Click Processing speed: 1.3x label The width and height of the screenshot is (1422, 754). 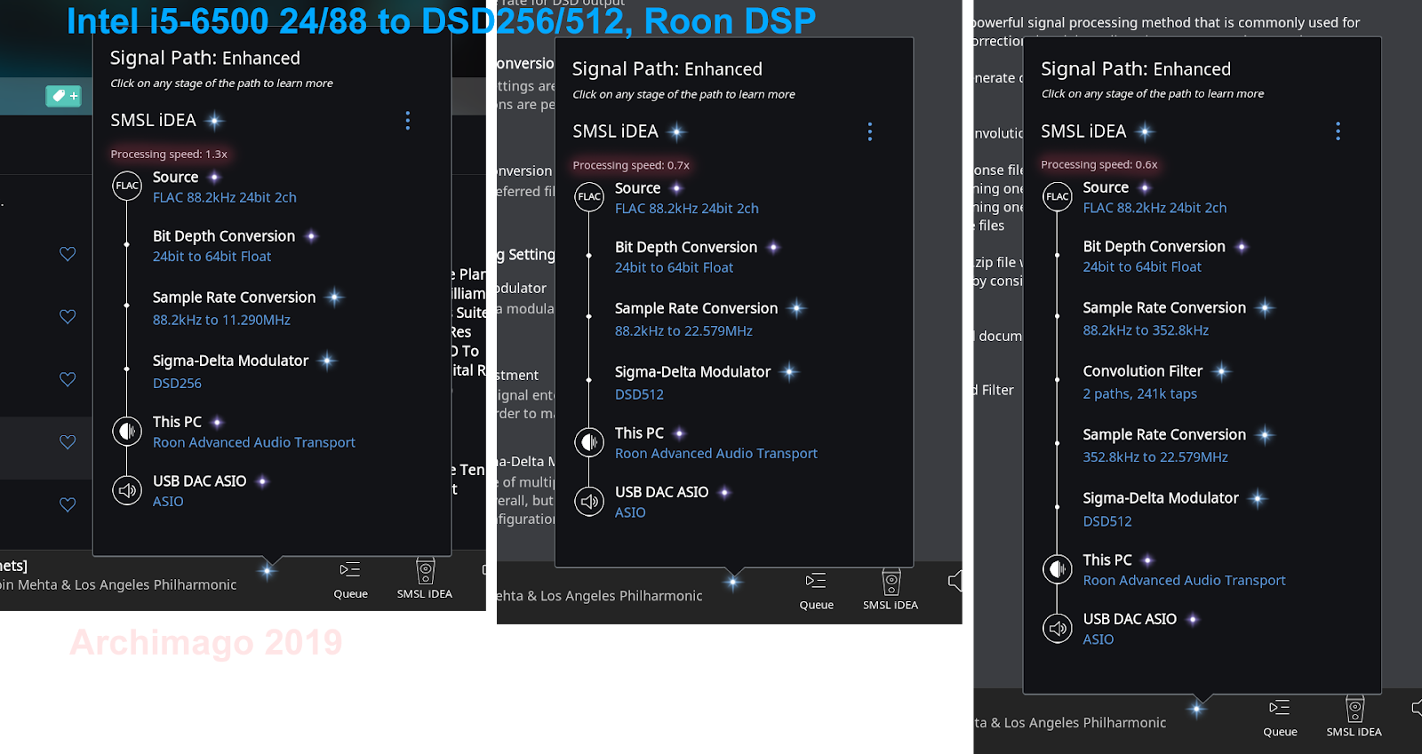pyautogui.click(x=169, y=155)
